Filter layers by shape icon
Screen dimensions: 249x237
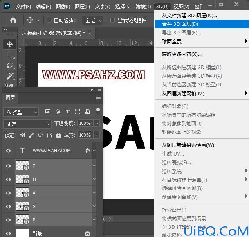point(78,112)
